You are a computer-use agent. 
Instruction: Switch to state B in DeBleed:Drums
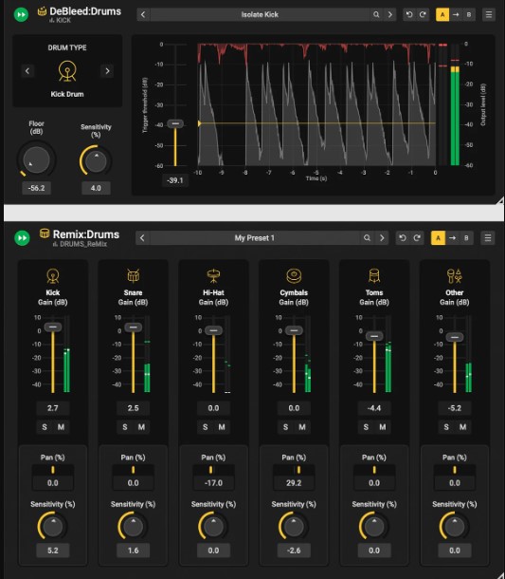tap(469, 15)
